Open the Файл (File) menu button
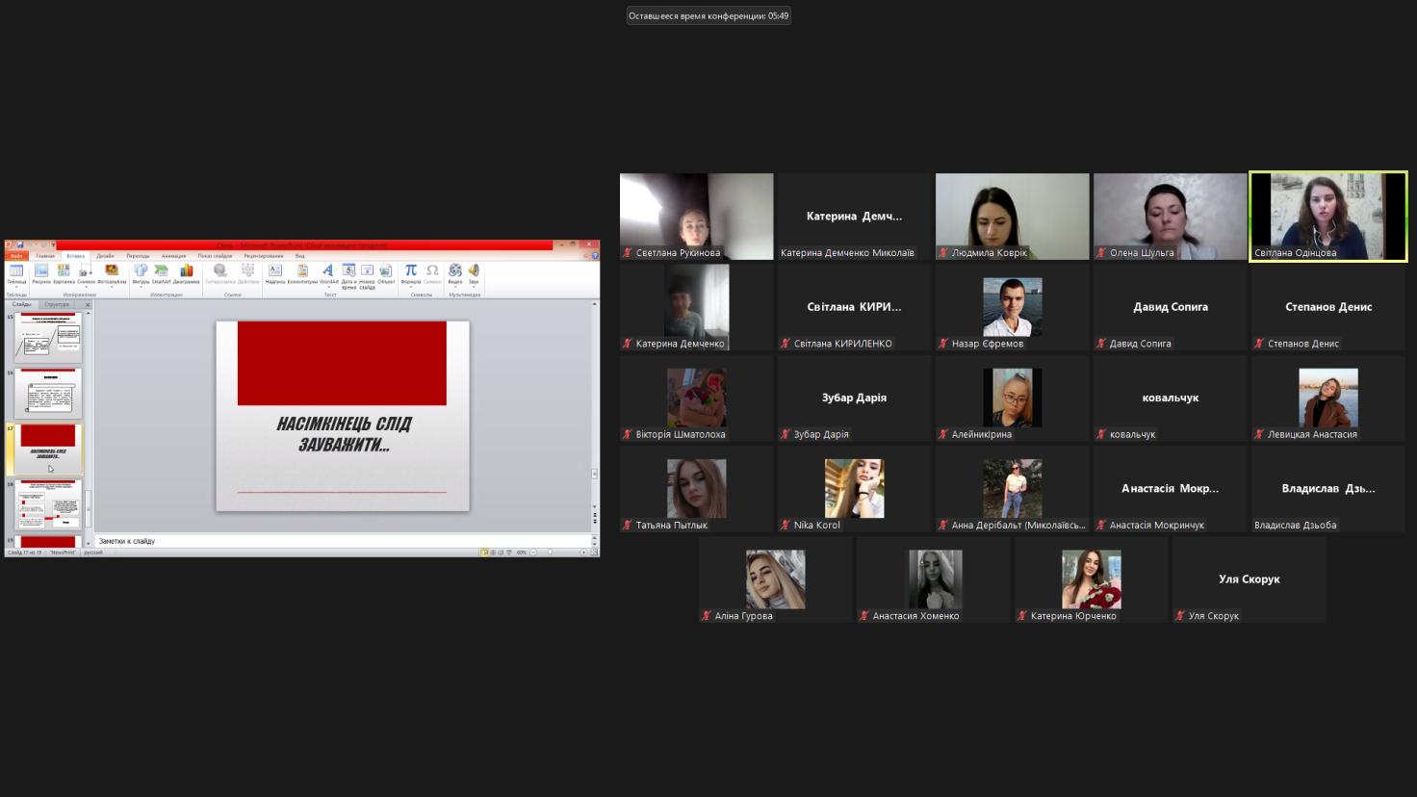Screen dimensions: 1417x797 tap(16, 256)
